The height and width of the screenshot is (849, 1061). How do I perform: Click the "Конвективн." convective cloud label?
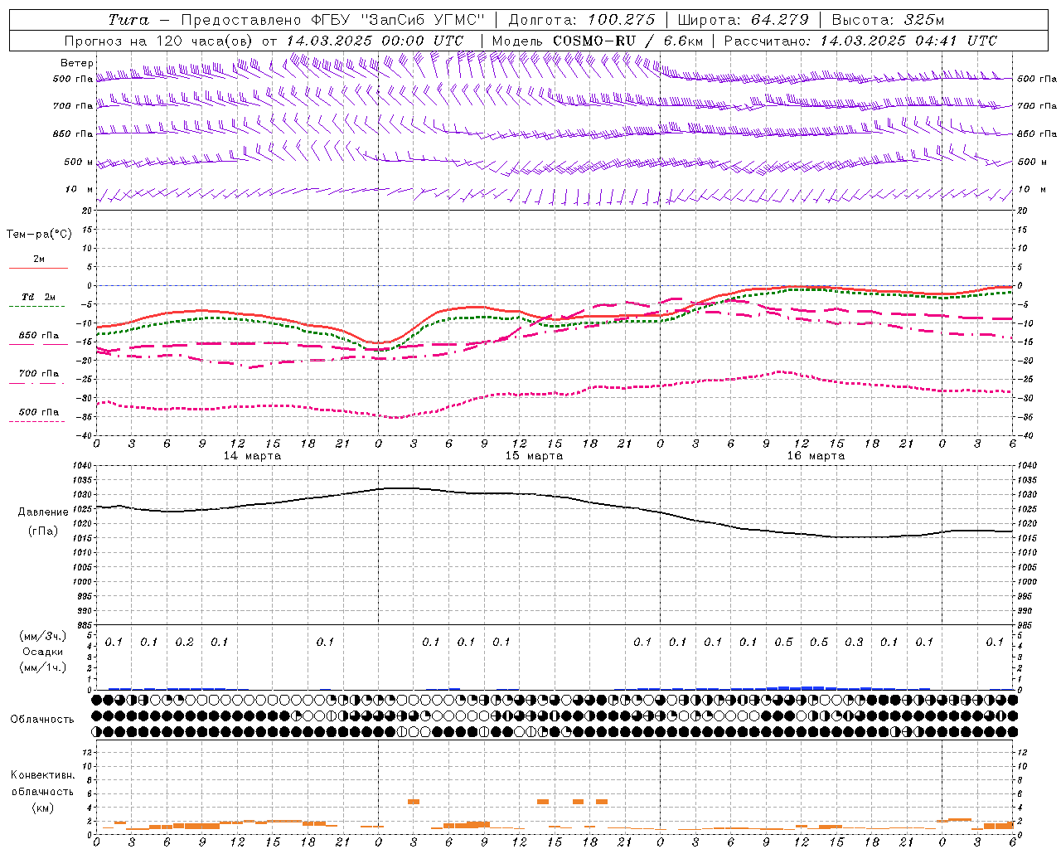(x=42, y=775)
